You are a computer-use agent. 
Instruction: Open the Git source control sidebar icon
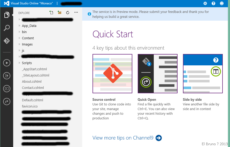tap(7, 41)
